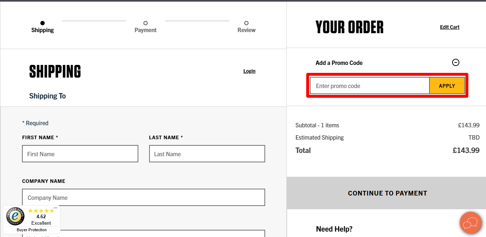Image resolution: width=486 pixels, height=237 pixels.
Task: Select the Last Name input box
Action: coord(207,154)
